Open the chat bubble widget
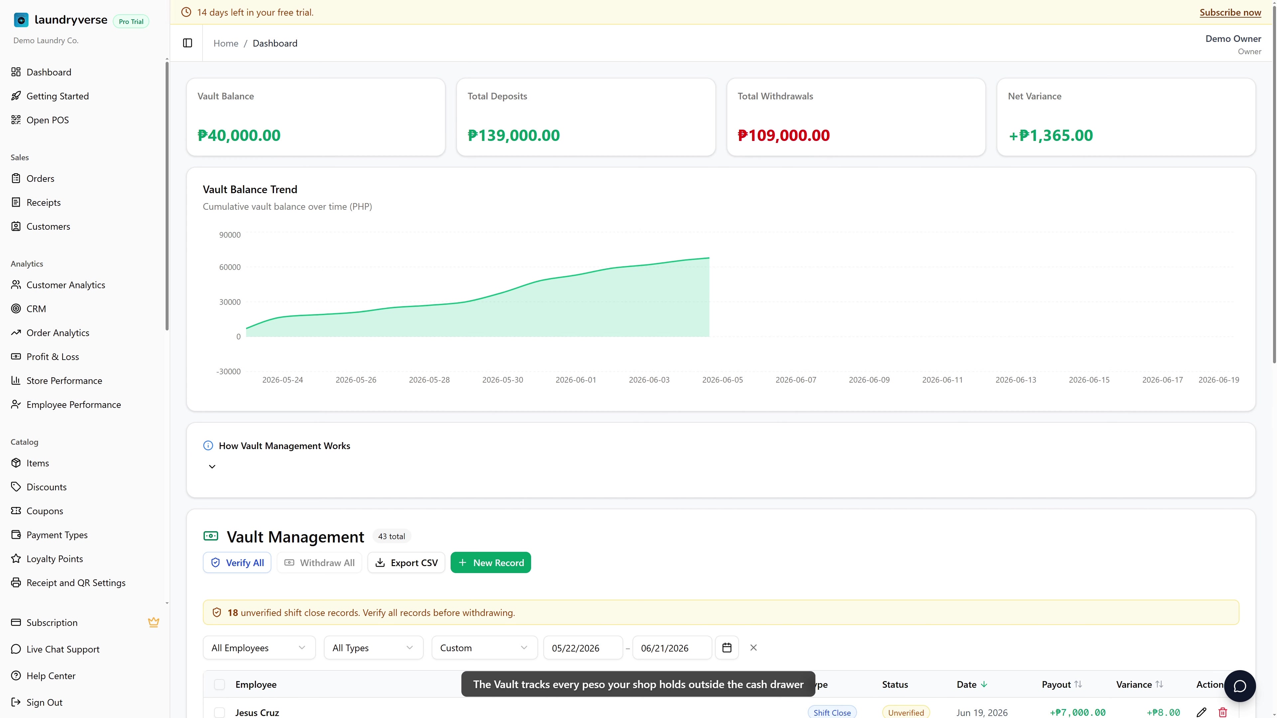Screen dimensions: 1277x718 tap(1239, 686)
